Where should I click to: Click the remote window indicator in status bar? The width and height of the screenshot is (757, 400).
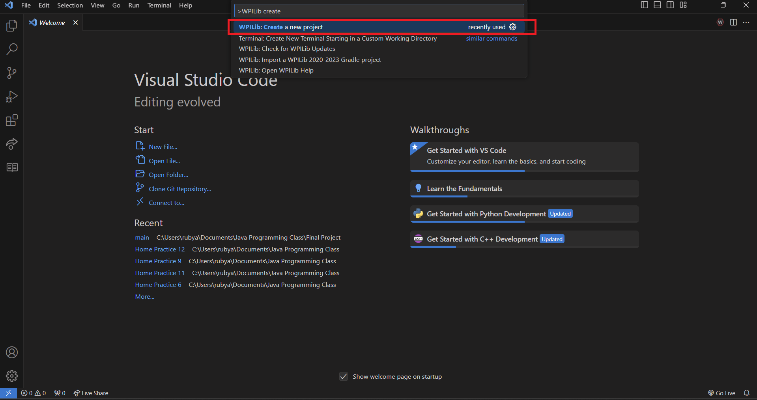8,393
